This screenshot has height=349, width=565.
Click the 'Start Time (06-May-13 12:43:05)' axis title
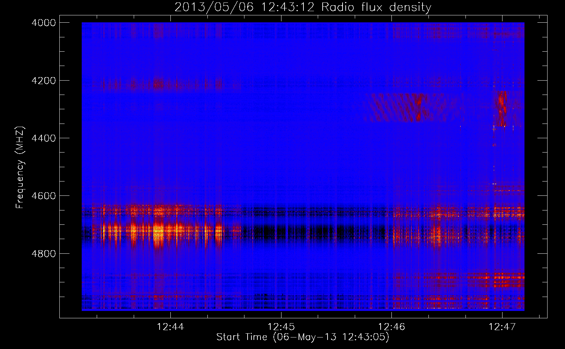point(303,337)
